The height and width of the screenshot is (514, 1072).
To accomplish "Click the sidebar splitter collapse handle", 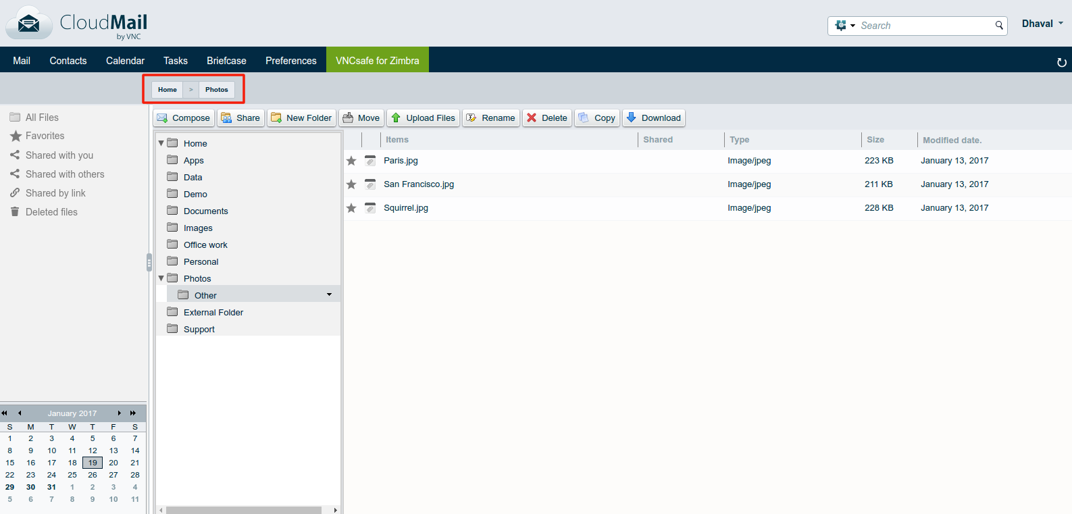I will click(149, 262).
